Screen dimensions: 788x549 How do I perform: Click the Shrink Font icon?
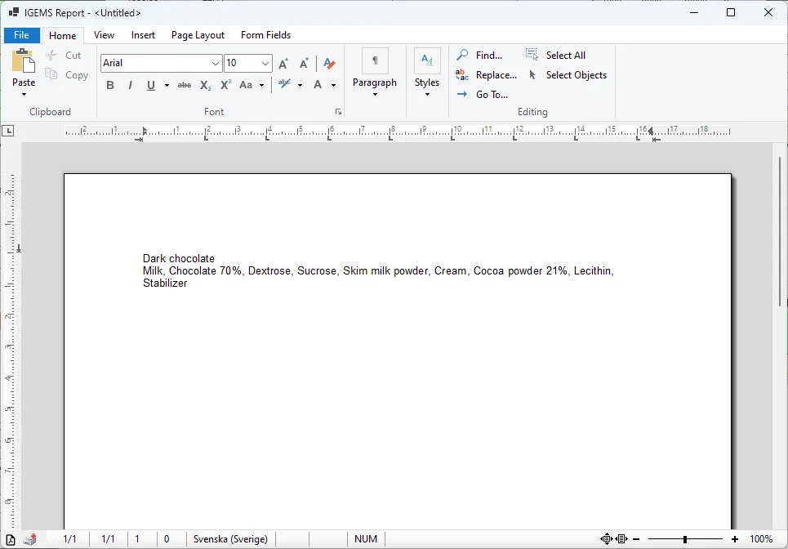click(304, 64)
